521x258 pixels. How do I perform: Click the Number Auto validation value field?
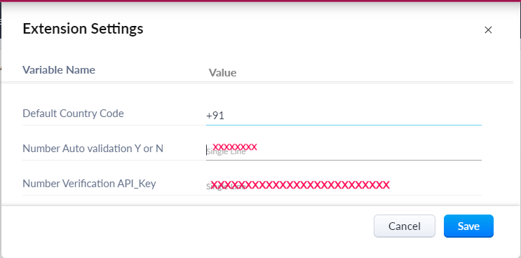[344, 151]
